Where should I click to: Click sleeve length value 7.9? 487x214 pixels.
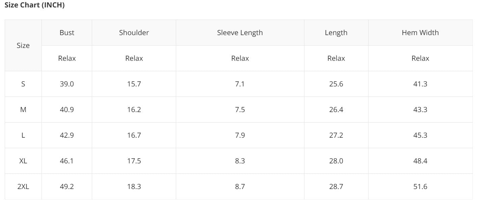[x=240, y=135]
